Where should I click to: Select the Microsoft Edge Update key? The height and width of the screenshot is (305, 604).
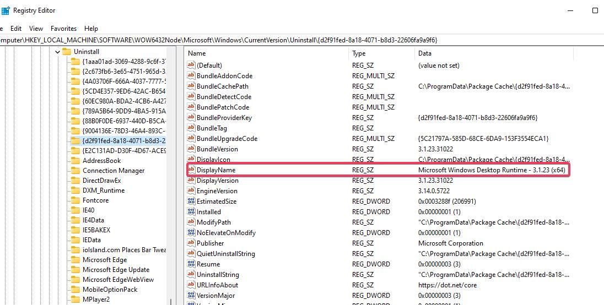pos(116,270)
